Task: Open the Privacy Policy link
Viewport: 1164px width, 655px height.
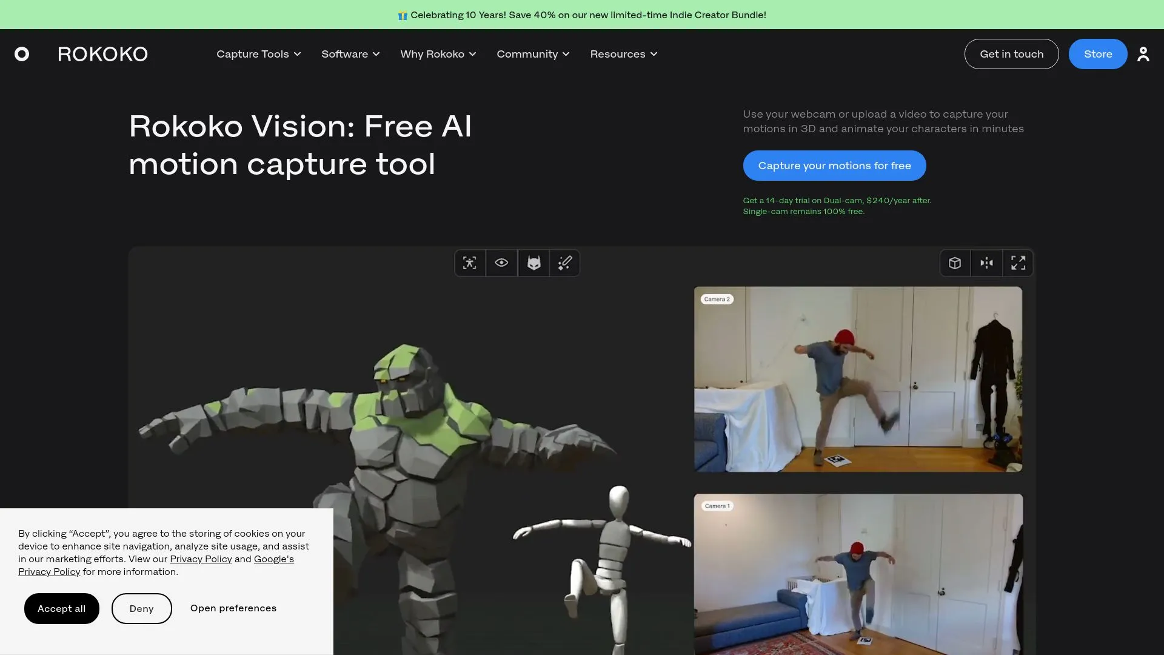Action: pos(201,559)
